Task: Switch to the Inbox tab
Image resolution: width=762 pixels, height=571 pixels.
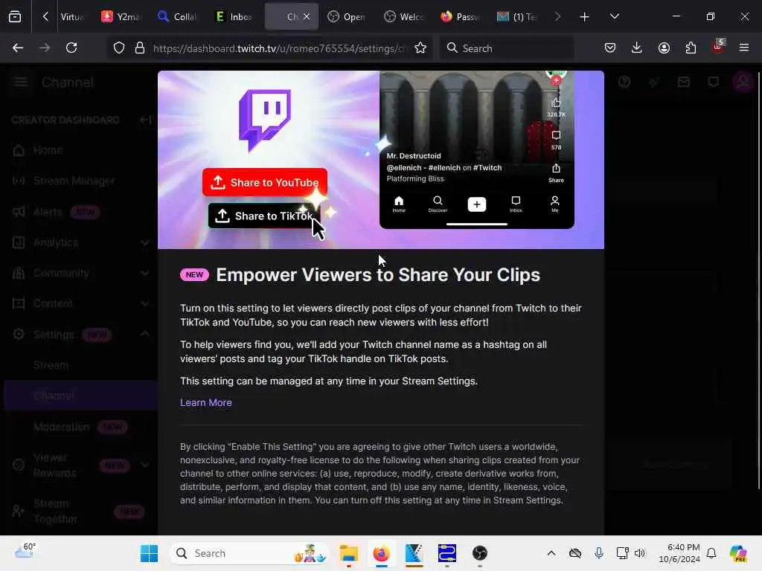Action: pyautogui.click(x=234, y=16)
